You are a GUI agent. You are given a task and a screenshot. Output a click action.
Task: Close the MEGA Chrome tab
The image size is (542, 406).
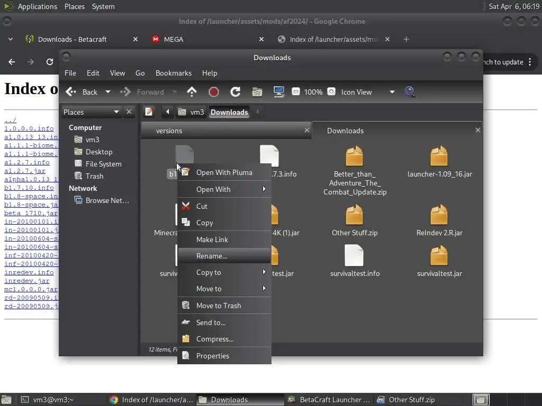[261, 39]
